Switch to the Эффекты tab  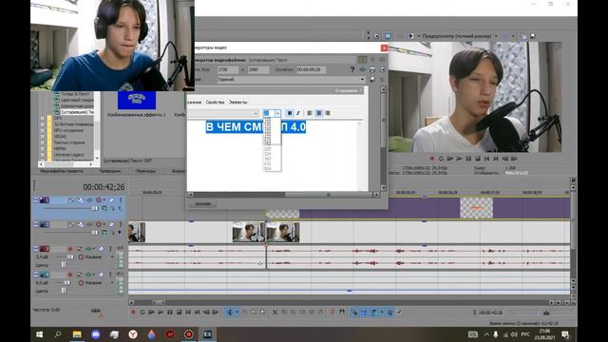tap(237, 102)
